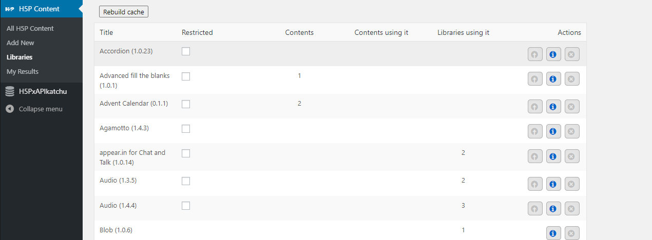Open All H5P Content page
This screenshot has height=240, width=652.
point(30,28)
